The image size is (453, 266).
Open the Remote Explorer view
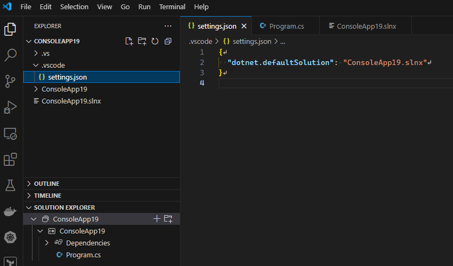point(10,134)
